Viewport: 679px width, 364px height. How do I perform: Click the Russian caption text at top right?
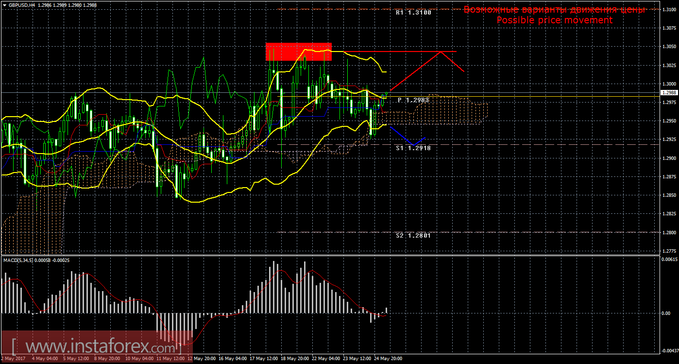(x=554, y=10)
